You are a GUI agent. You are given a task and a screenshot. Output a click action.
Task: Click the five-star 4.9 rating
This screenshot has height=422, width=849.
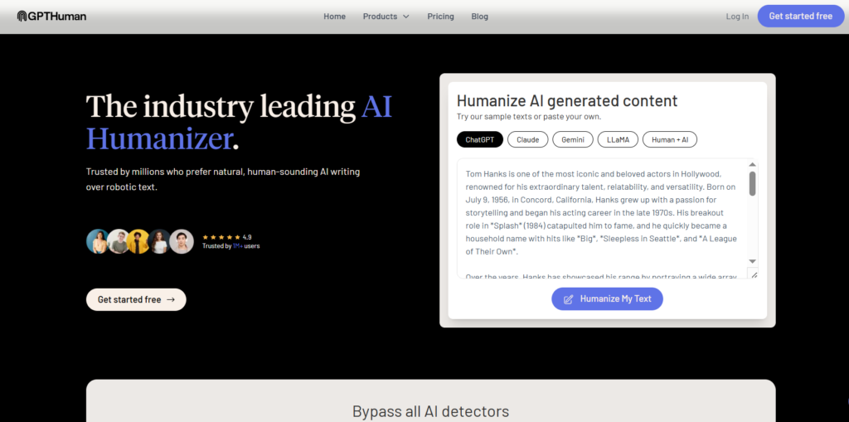227,237
